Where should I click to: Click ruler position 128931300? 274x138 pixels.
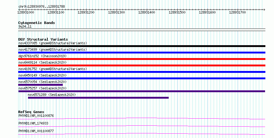click(x=116, y=12)
